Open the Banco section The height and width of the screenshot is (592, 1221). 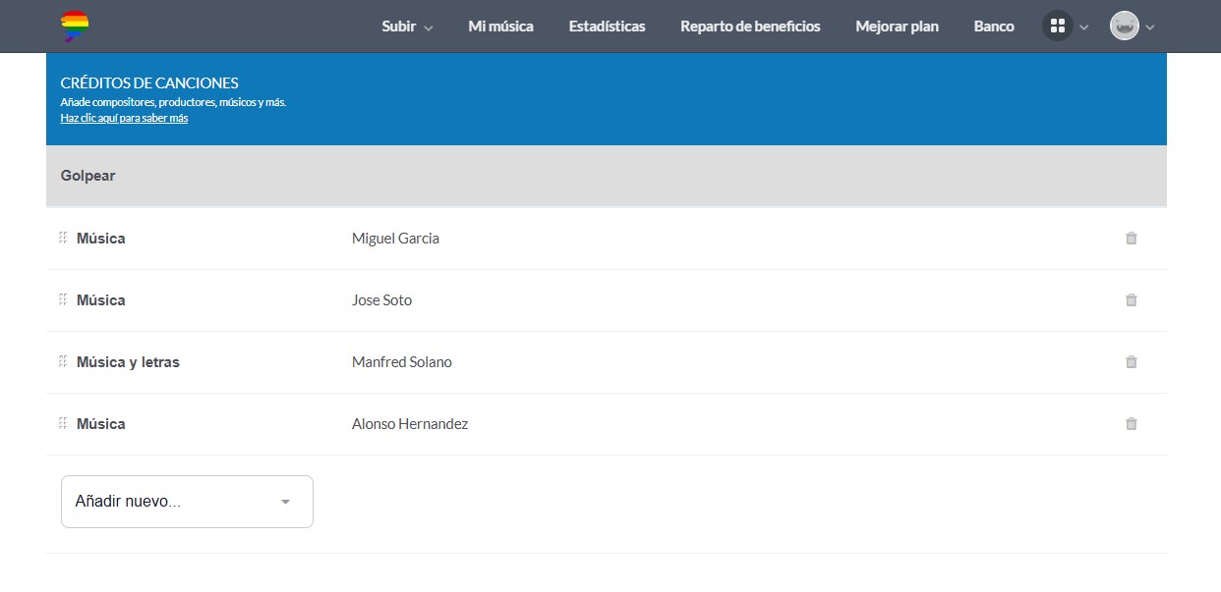point(994,27)
